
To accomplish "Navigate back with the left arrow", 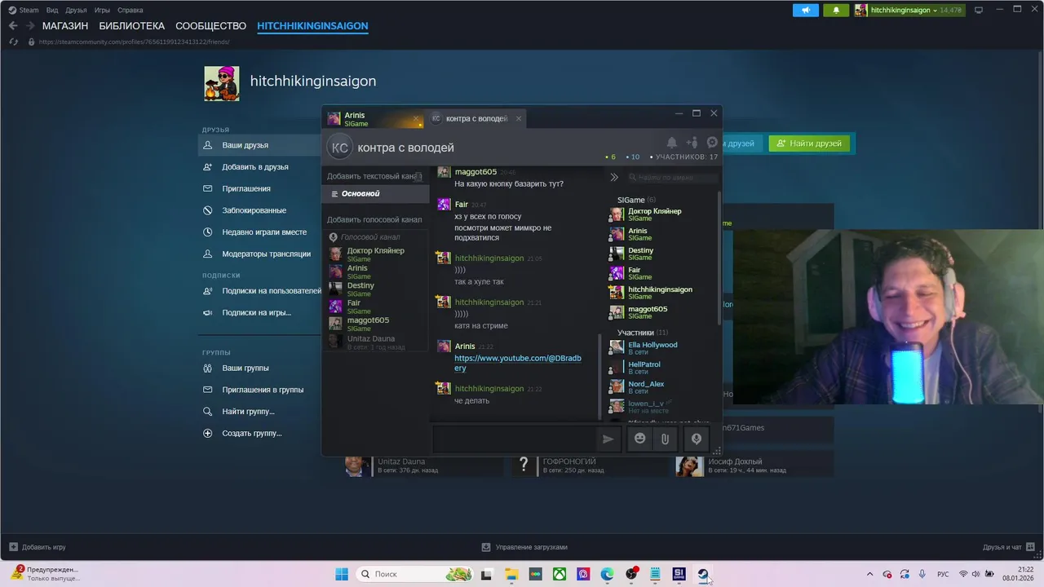I will (13, 26).
